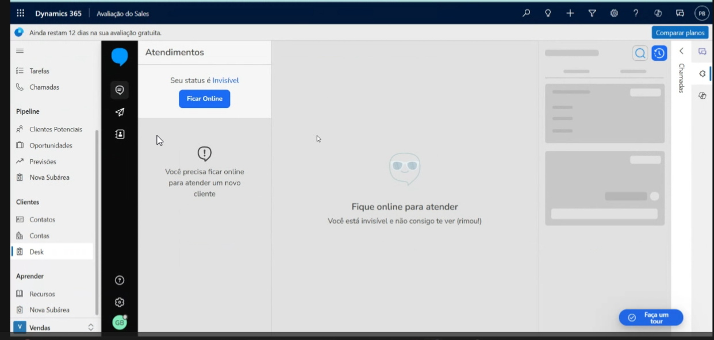
Task: Click the Invisível status link
Action: [x=225, y=80]
